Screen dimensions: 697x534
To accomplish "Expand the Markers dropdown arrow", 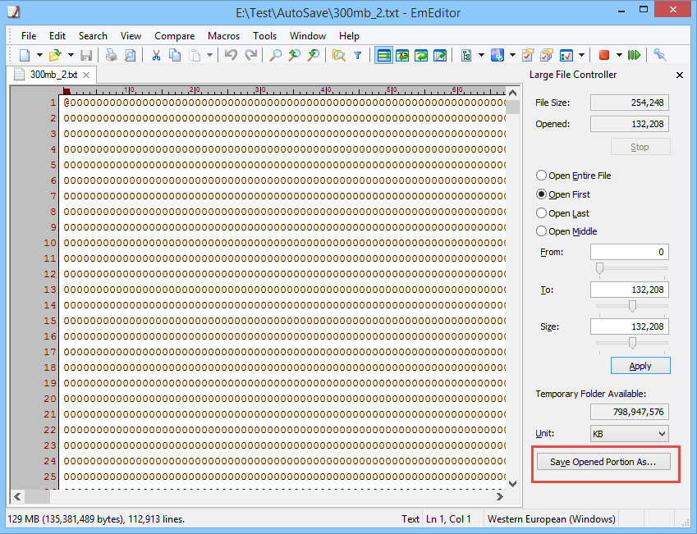I will (x=512, y=55).
